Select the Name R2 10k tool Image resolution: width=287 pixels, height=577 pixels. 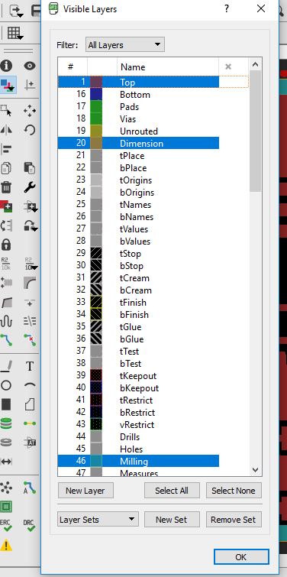(6, 264)
